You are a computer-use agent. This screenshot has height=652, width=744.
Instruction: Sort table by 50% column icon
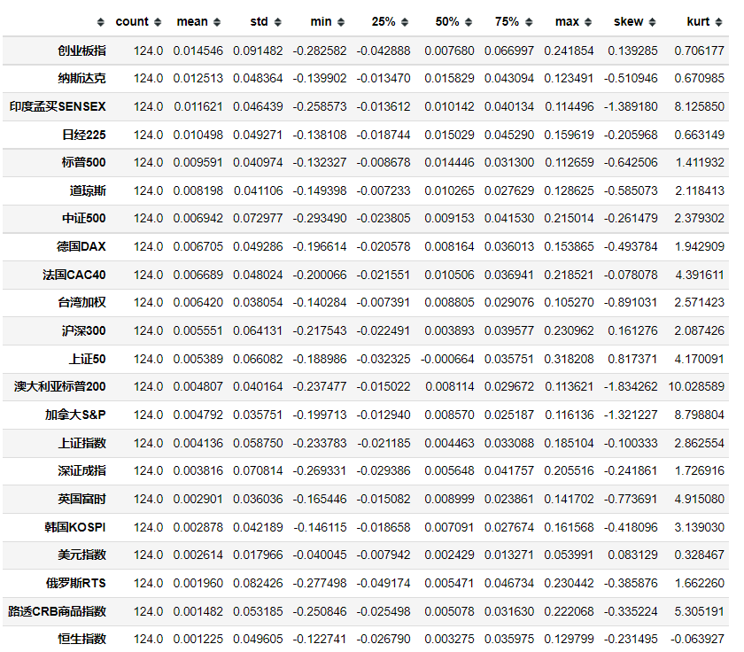click(469, 22)
